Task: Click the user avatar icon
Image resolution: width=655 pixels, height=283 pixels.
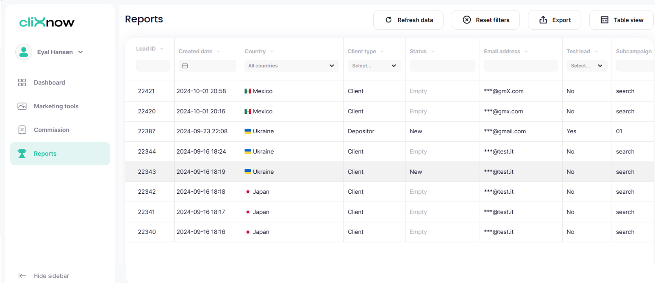Action: point(24,52)
